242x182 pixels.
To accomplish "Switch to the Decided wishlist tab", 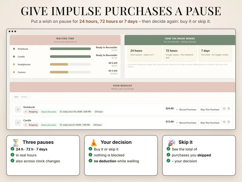I will pos(24,97).
